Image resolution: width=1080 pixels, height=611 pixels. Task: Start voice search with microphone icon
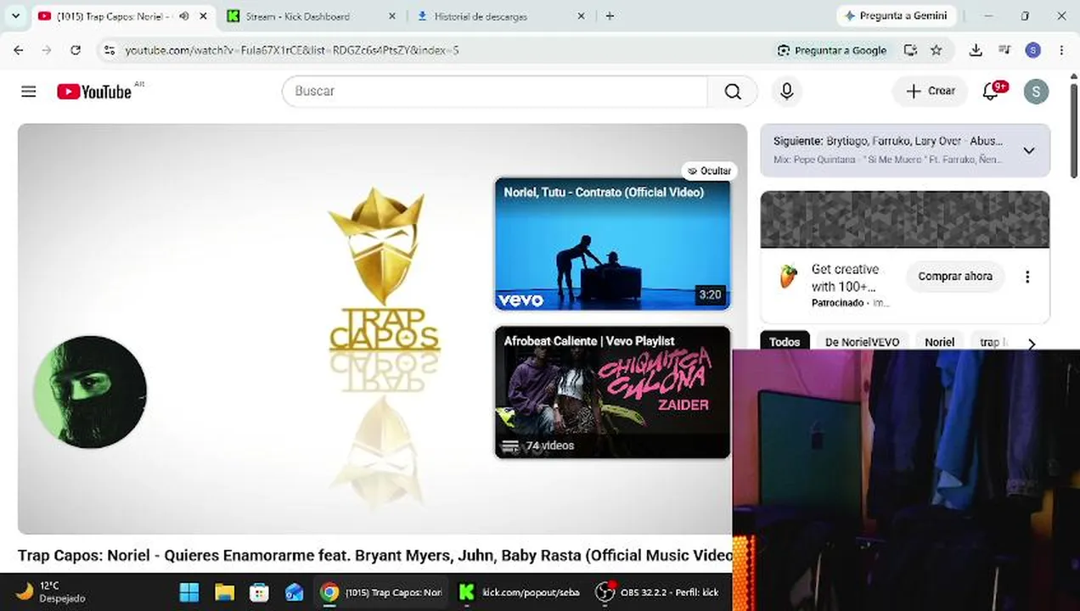787,92
